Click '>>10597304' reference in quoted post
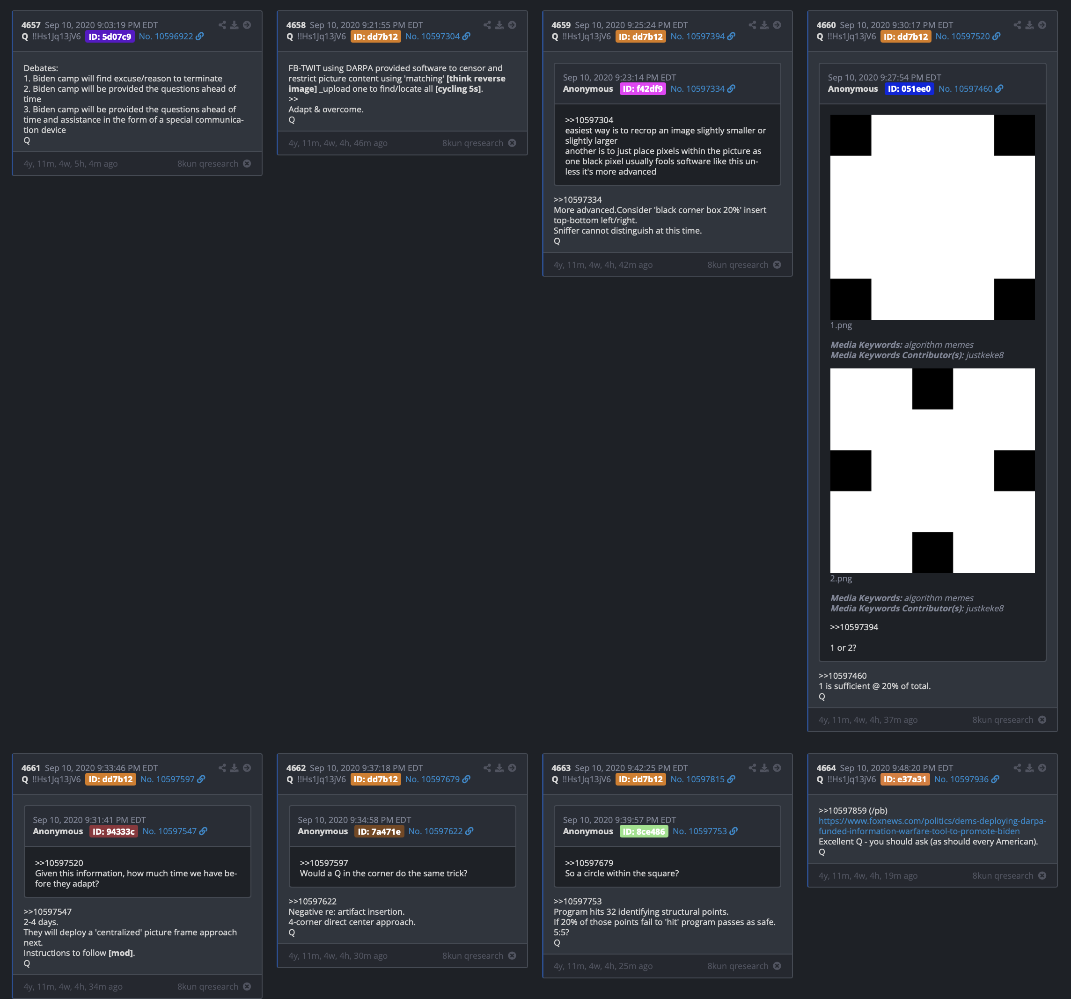Viewport: 1071px width, 999px height. point(589,120)
